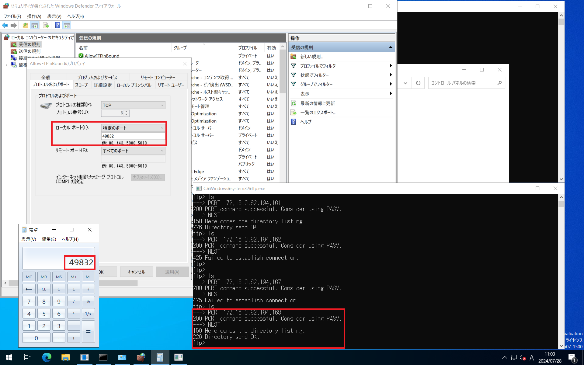
Task: Click the Export List toolbar icon
Action: click(x=46, y=26)
